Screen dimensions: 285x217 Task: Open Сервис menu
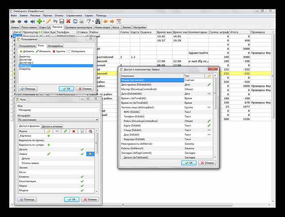click(x=89, y=15)
